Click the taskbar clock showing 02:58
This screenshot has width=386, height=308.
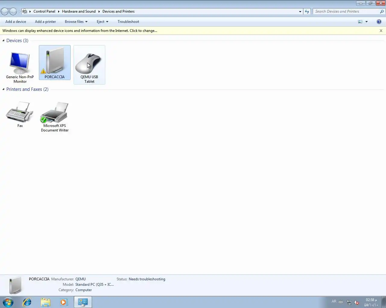(371, 302)
